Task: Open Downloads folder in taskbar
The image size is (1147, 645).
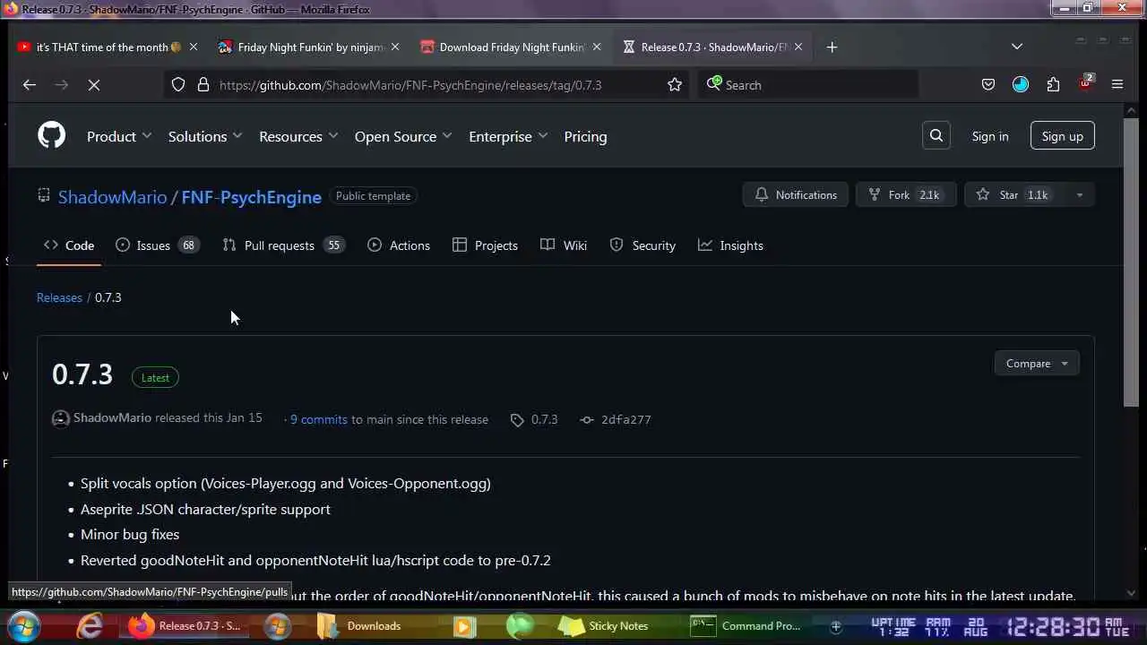Action: point(360,626)
